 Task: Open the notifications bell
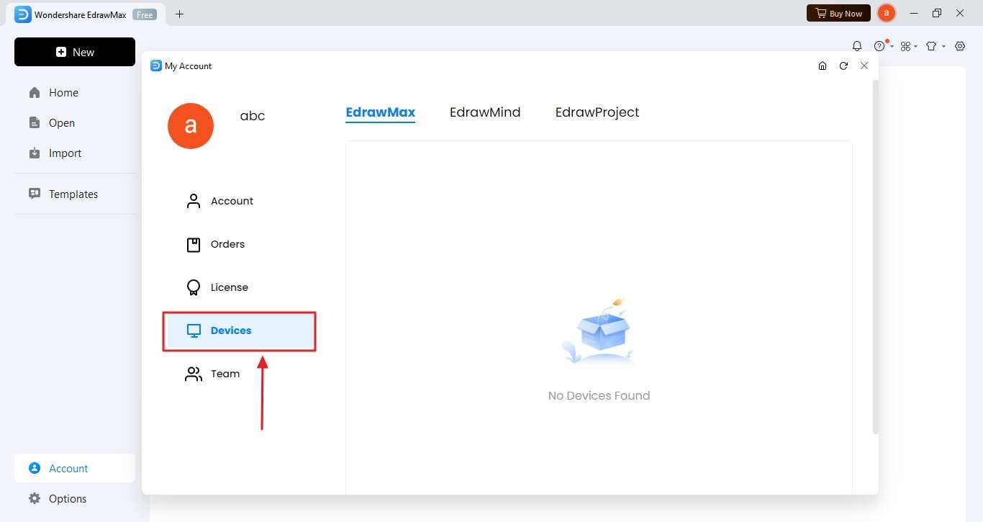[x=857, y=46]
